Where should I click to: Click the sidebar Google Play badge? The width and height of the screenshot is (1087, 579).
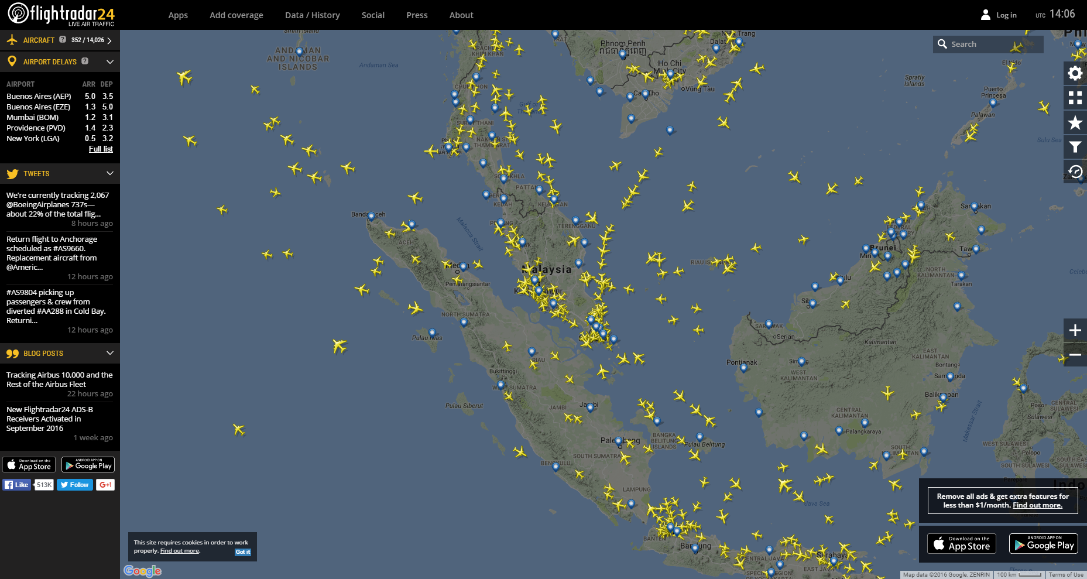pos(88,465)
